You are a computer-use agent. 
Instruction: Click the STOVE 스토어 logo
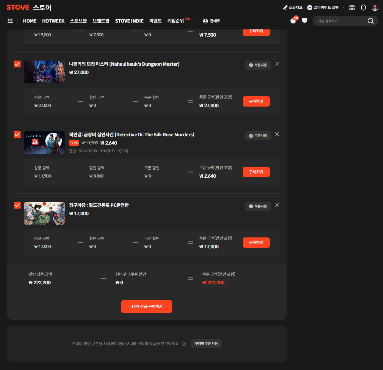pos(29,7)
